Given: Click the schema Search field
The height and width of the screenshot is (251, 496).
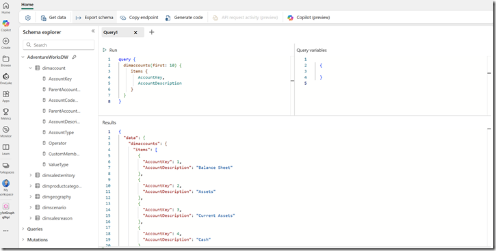Looking at the screenshot, I should coord(59,45).
